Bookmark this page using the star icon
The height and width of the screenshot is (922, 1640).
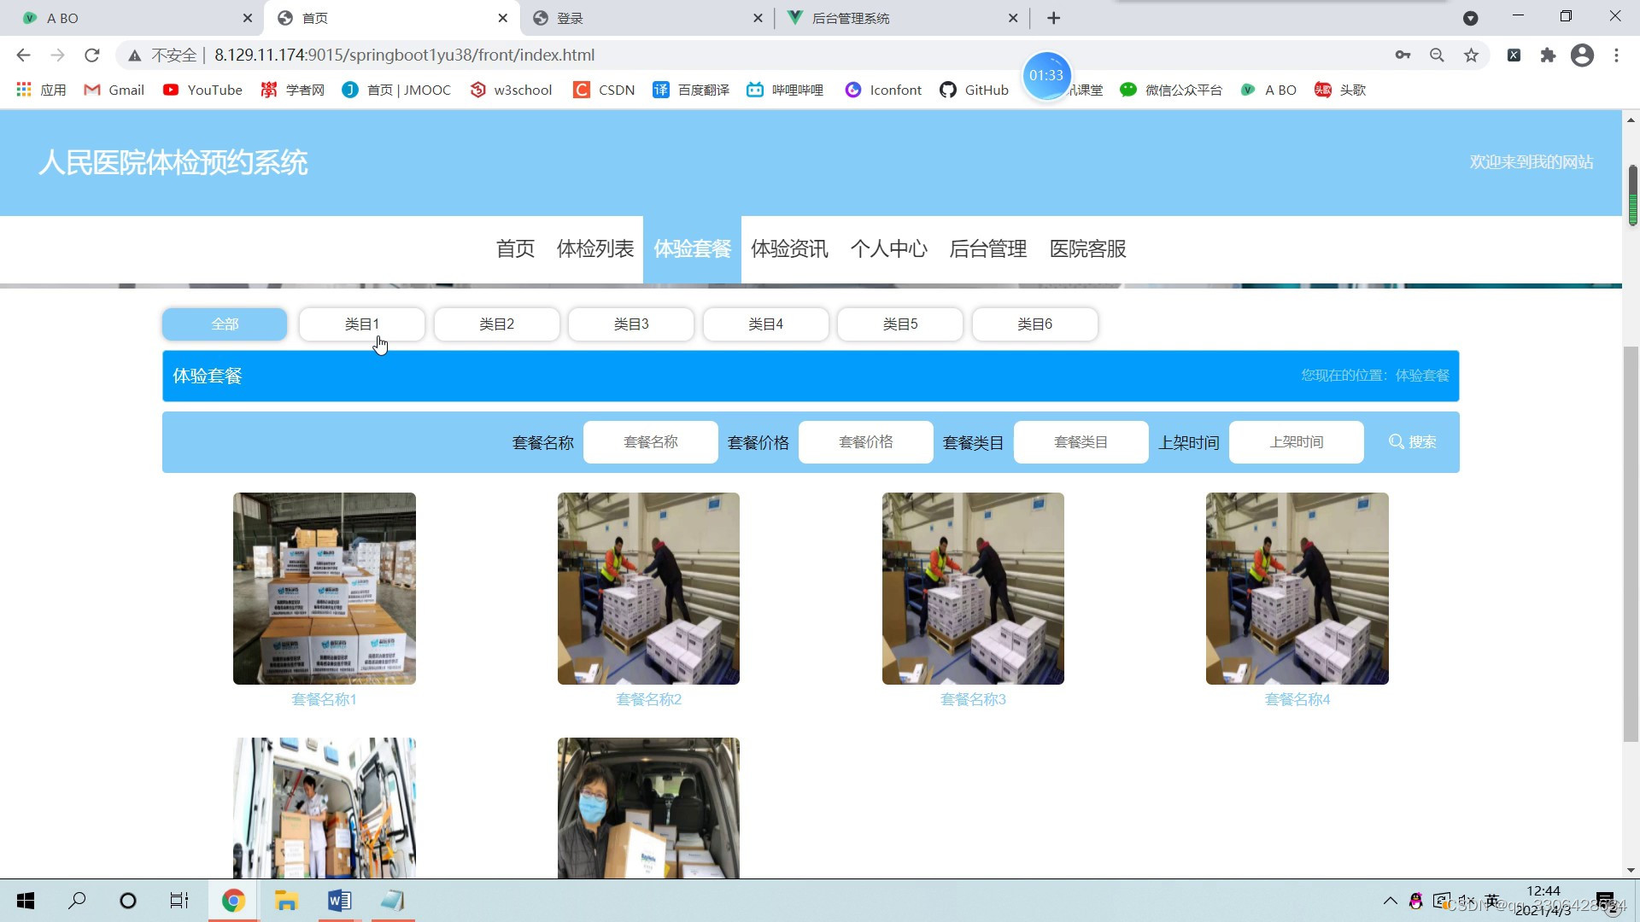(x=1471, y=55)
